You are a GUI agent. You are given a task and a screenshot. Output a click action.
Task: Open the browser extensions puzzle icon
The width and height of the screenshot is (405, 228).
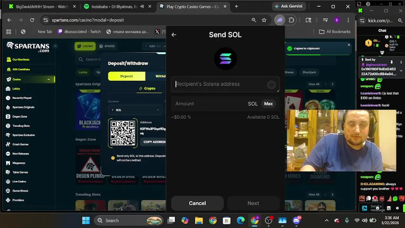(x=292, y=20)
